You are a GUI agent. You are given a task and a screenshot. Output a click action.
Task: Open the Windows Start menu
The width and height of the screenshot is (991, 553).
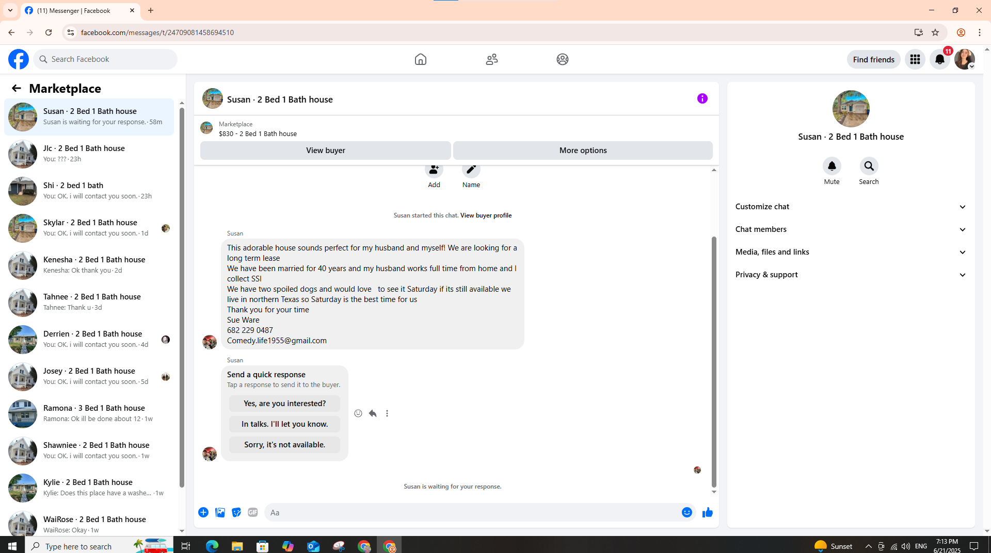tap(12, 546)
